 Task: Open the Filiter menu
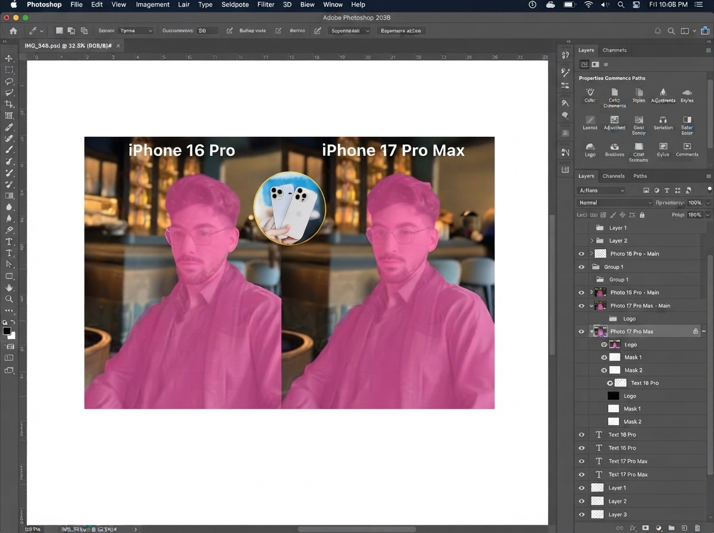point(266,5)
